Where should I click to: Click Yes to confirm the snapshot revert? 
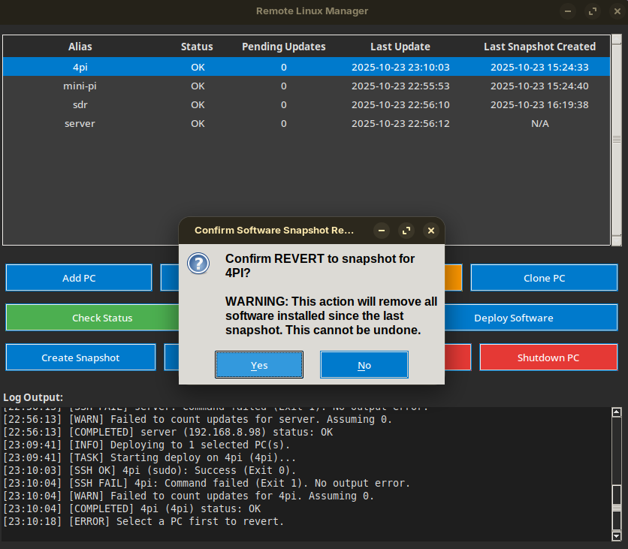pos(258,364)
